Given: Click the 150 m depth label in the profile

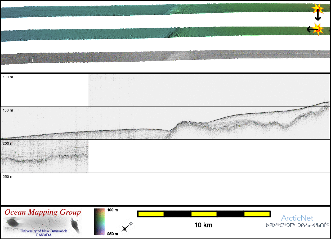Looking at the screenshot, I should coord(8,110).
